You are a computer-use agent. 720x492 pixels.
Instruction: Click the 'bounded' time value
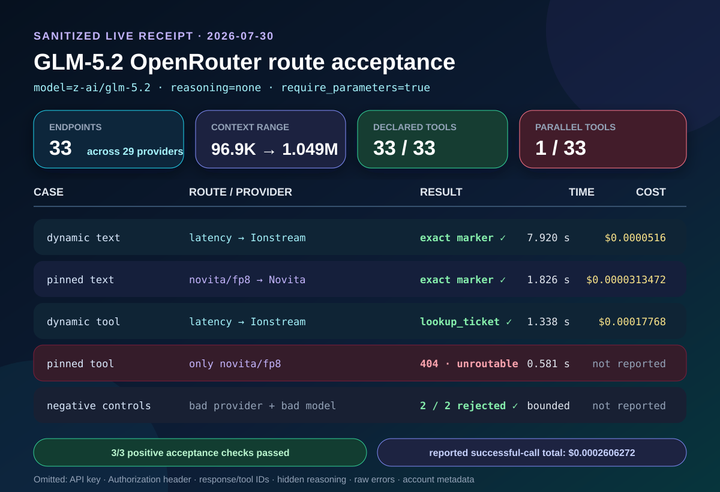tap(548, 406)
